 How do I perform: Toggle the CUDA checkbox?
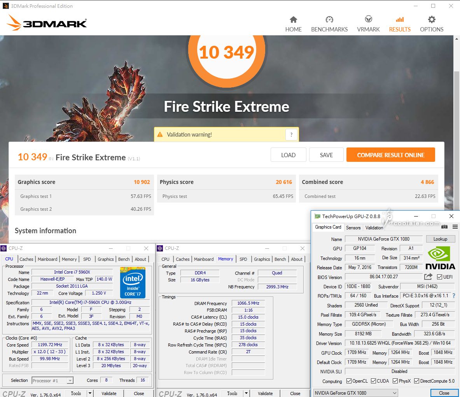(x=373, y=381)
